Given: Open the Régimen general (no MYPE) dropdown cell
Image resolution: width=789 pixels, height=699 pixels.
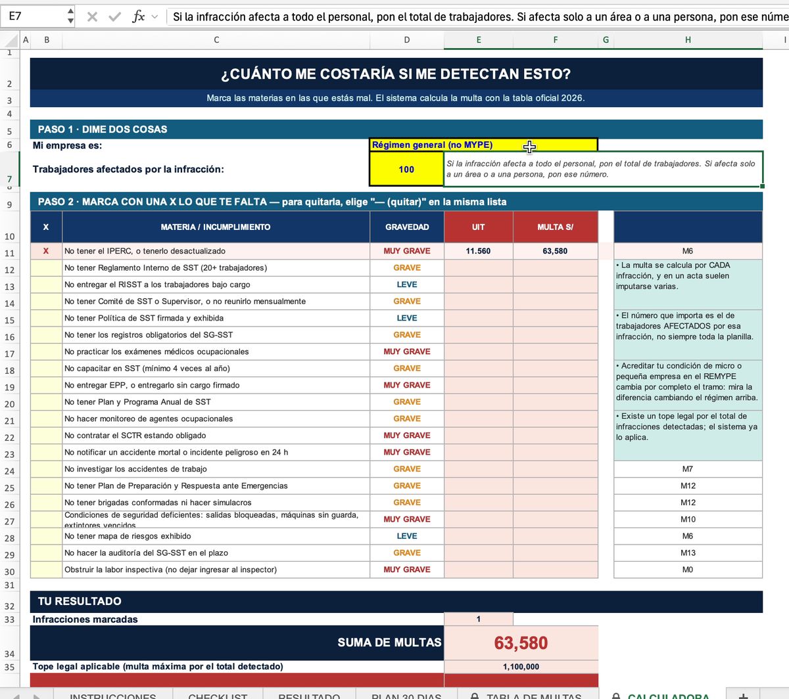Looking at the screenshot, I should pyautogui.click(x=484, y=145).
